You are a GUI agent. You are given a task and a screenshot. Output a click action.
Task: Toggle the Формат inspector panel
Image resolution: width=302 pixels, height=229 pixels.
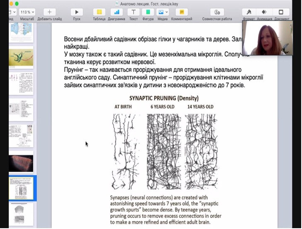(x=249, y=12)
